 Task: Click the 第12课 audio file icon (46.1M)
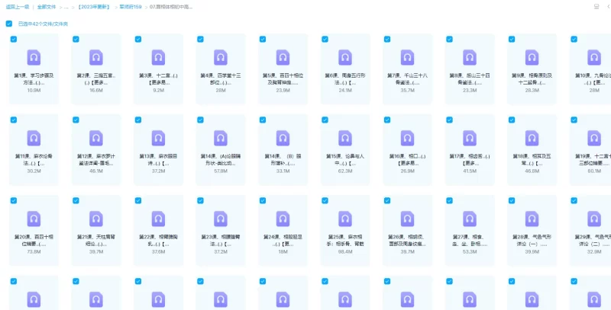tap(96, 137)
